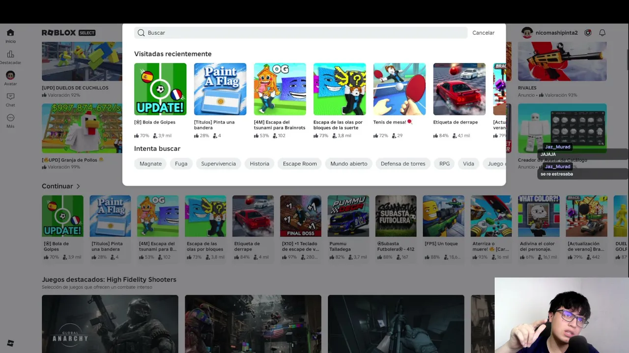Open the notifications bell

click(x=602, y=33)
